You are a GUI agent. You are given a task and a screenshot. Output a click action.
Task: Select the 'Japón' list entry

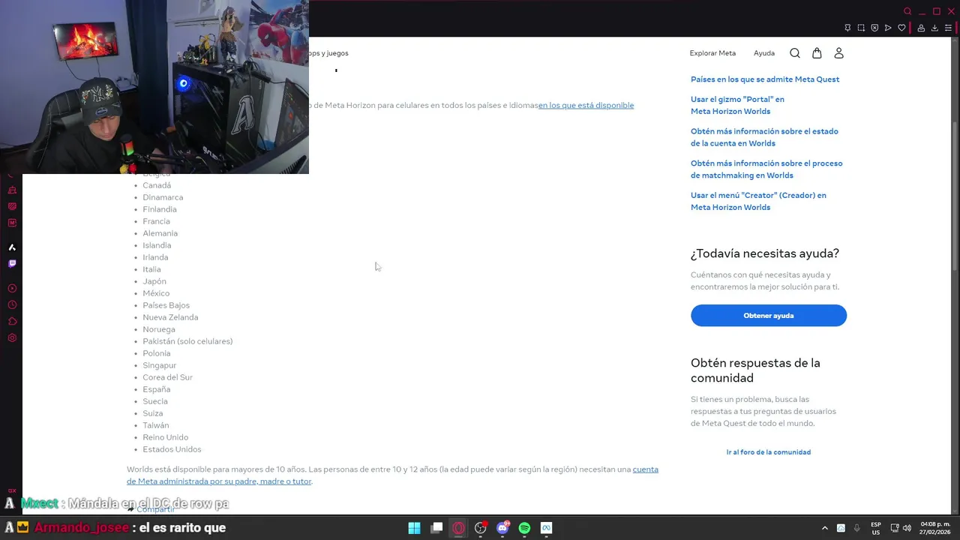click(154, 281)
